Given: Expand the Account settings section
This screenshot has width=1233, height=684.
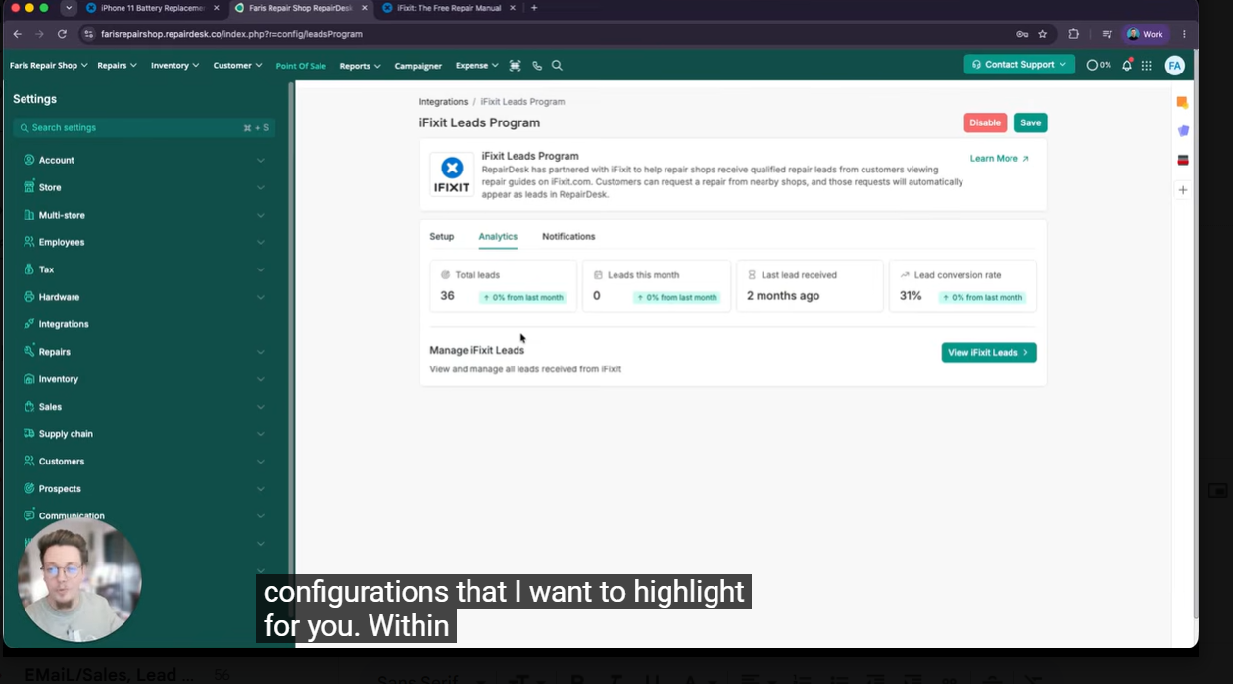Looking at the screenshot, I should click(x=145, y=160).
